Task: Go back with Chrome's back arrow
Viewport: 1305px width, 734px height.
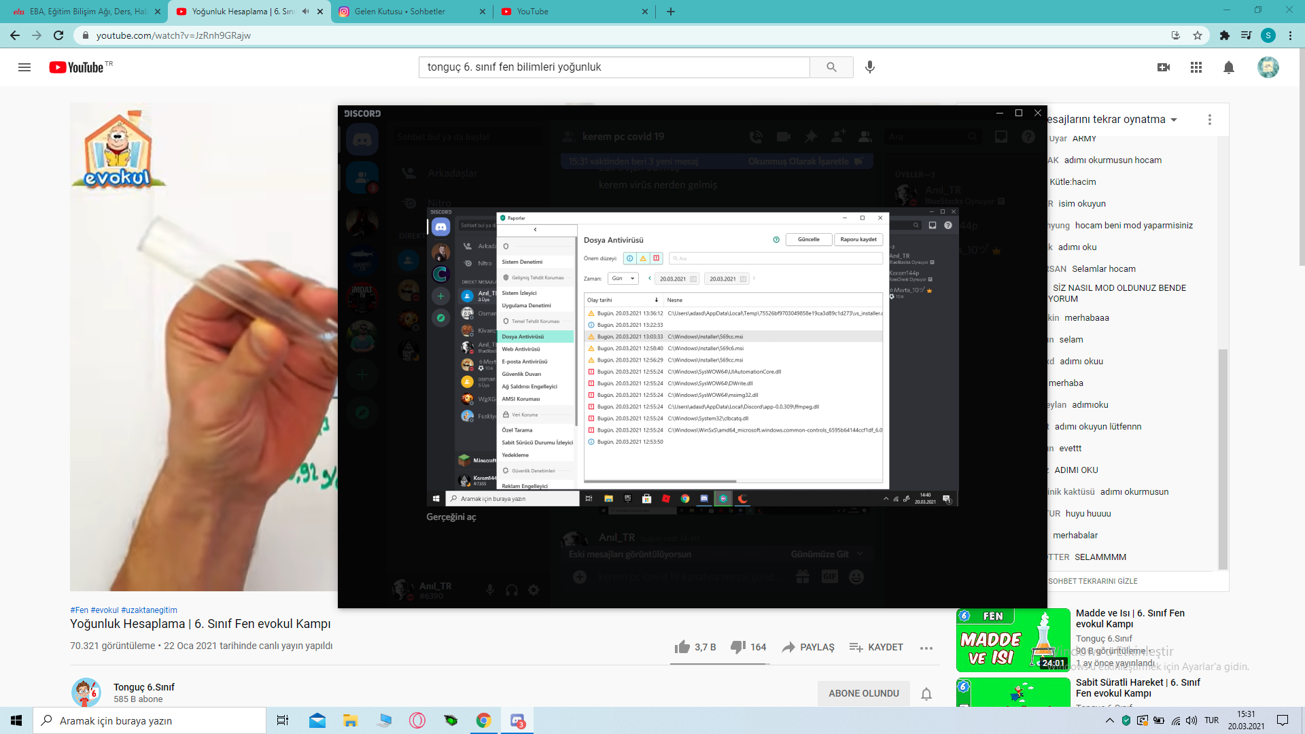Action: [15, 35]
